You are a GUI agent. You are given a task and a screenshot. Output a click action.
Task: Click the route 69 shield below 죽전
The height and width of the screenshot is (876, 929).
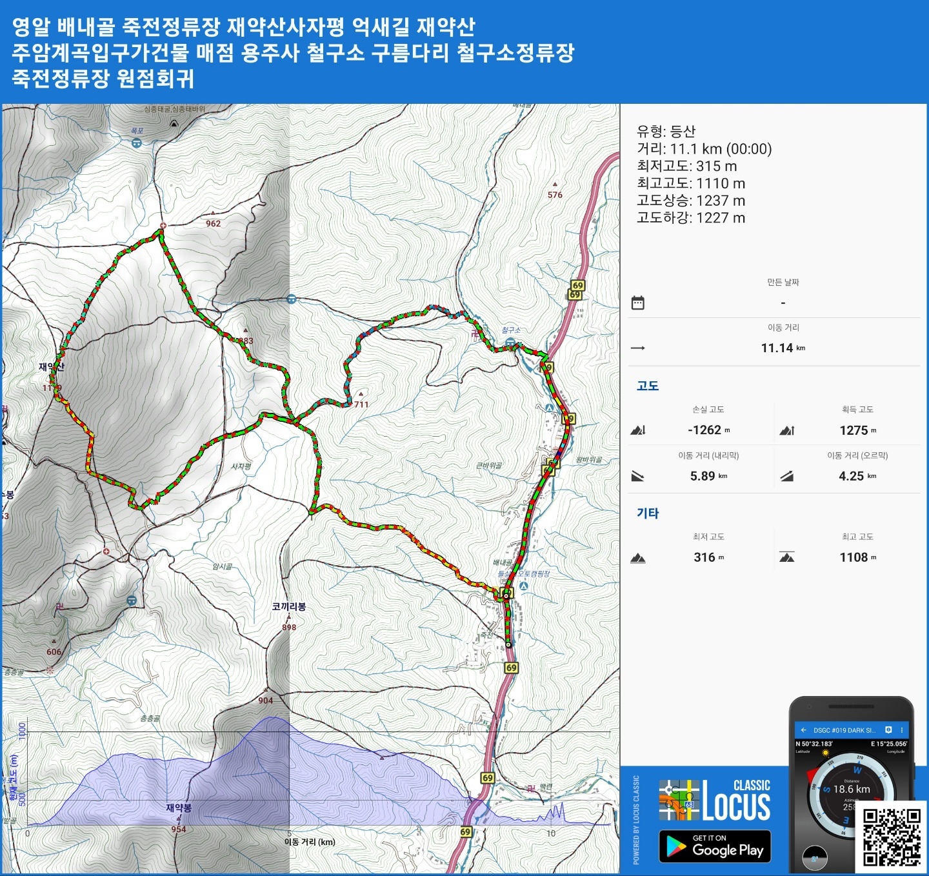click(512, 668)
